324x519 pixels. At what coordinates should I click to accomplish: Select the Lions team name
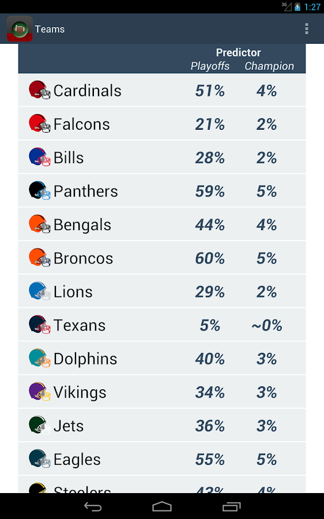(73, 292)
